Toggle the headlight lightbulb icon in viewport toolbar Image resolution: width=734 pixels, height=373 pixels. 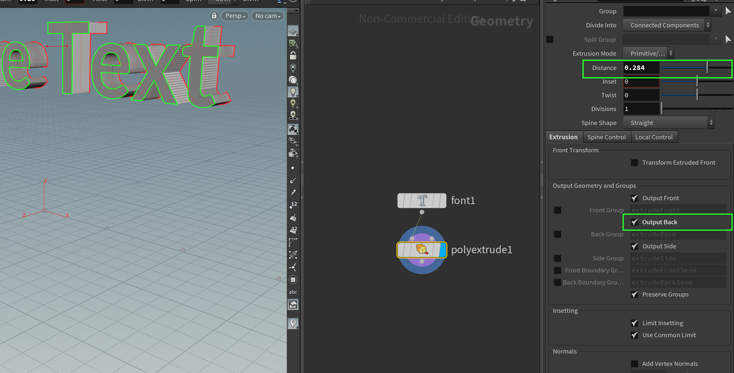point(293,91)
